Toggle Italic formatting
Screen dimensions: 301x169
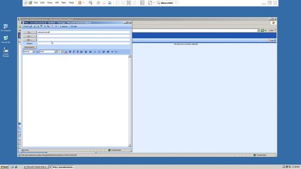coord(74,52)
